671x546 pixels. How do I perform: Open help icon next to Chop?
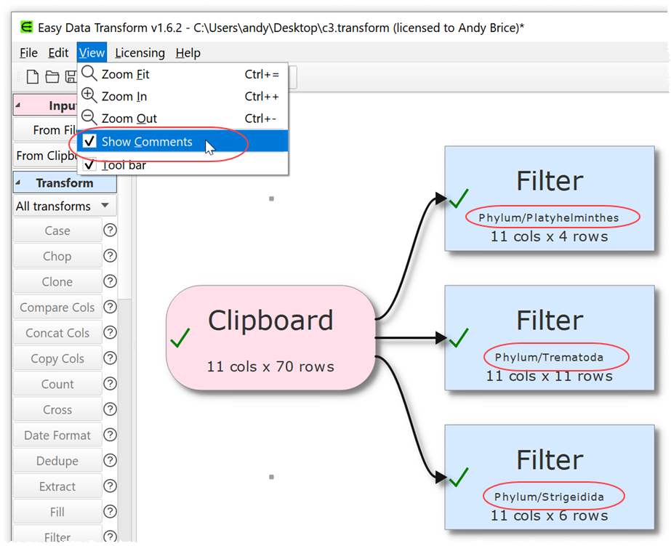[111, 256]
